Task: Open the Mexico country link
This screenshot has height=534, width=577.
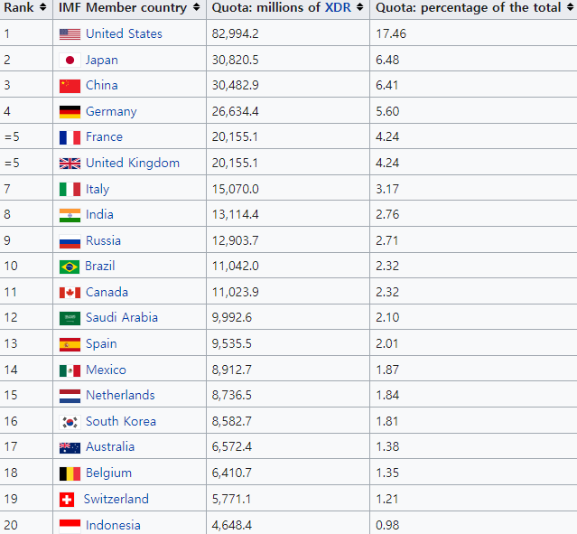Action: [x=106, y=370]
